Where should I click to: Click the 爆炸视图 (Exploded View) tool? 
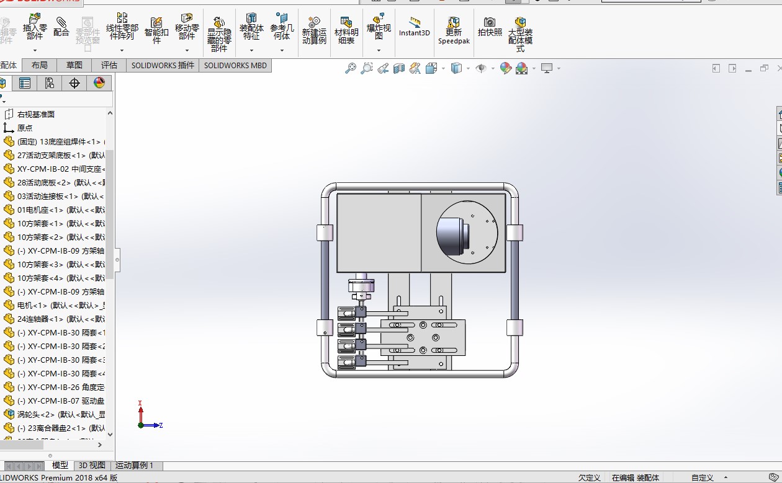pos(379,28)
